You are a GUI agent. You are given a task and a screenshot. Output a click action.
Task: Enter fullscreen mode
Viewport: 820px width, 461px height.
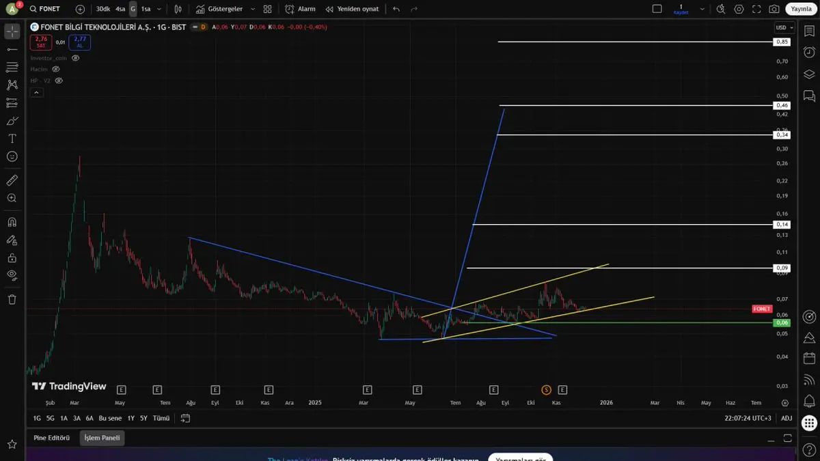coord(756,9)
